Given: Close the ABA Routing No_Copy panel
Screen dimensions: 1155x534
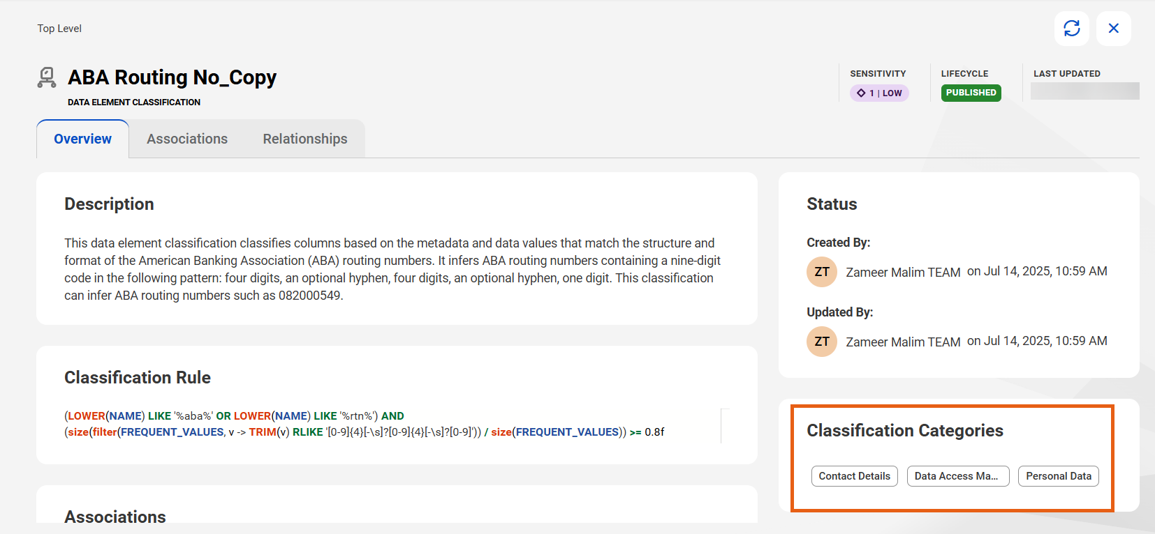Looking at the screenshot, I should click(x=1113, y=29).
